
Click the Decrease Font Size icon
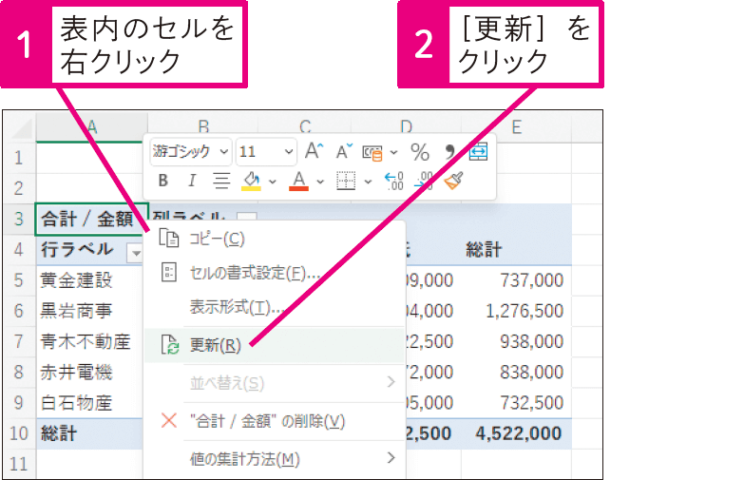344,151
